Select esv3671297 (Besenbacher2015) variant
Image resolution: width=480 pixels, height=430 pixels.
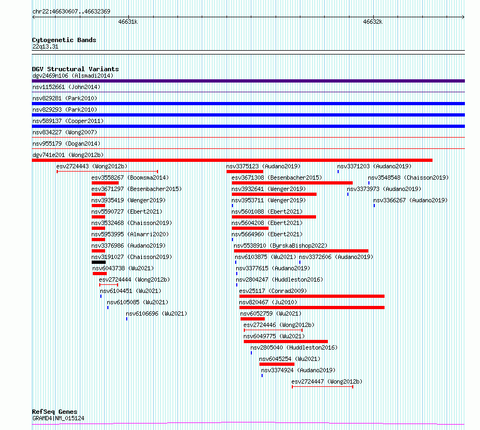[x=136, y=189]
